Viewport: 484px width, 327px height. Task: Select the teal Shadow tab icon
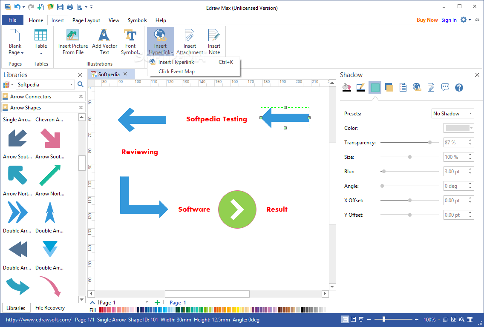pyautogui.click(x=375, y=88)
